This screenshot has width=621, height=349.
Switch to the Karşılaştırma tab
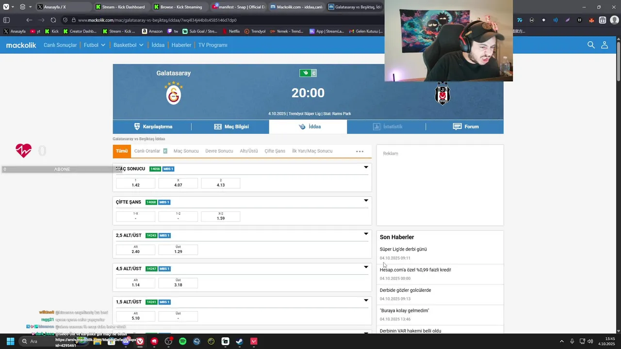pyautogui.click(x=153, y=127)
